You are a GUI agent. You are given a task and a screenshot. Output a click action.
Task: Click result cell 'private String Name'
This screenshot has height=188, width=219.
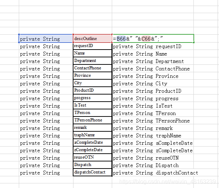tap(153, 54)
